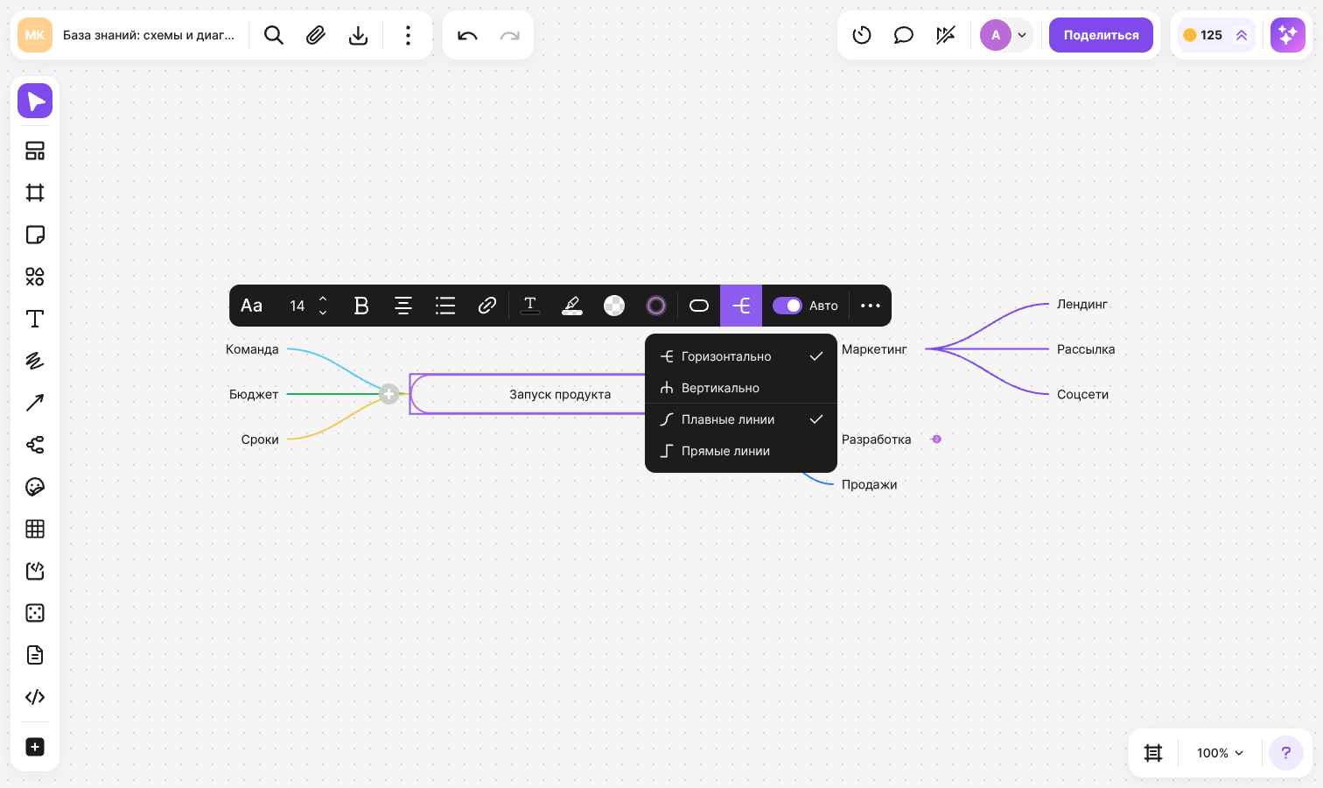Insert a table from sidebar

[x=35, y=529]
